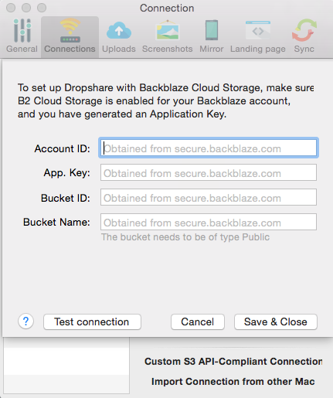Switch to the Uploads tab label
333x398 pixels.
(119, 49)
